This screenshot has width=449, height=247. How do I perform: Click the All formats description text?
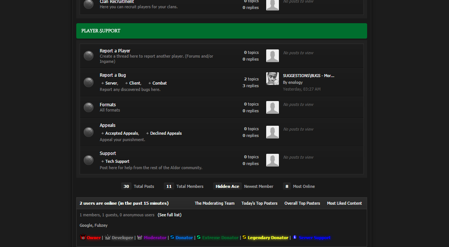point(110,110)
